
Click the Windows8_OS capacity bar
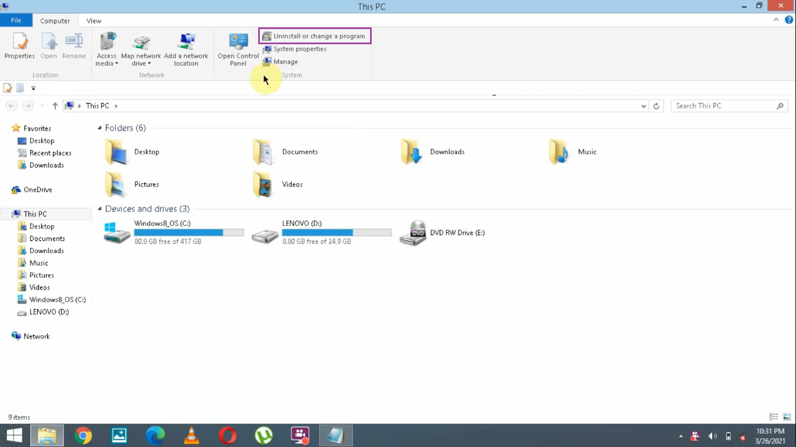188,232
